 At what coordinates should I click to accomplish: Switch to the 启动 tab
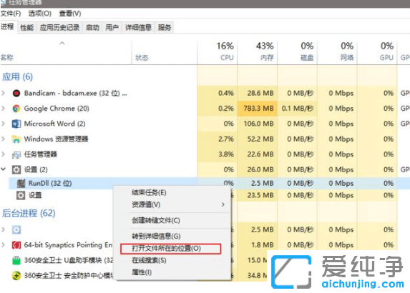coord(93,27)
